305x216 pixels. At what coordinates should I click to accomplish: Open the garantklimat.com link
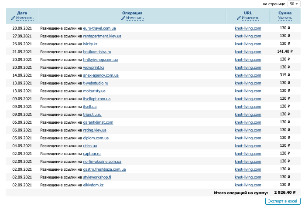98,122
